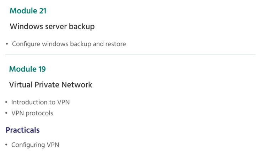Click bullet beside Configure windows backup
This screenshot has height=167, width=259.
click(7, 44)
